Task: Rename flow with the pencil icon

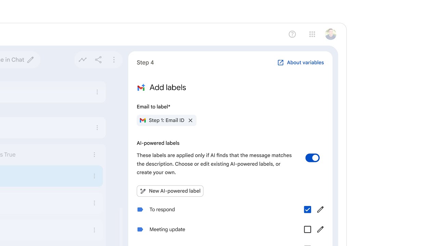Action: 30,60
